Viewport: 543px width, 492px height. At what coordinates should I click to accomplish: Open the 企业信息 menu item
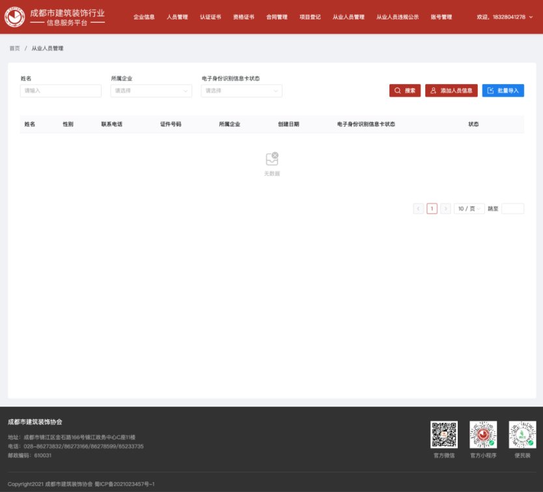click(144, 17)
